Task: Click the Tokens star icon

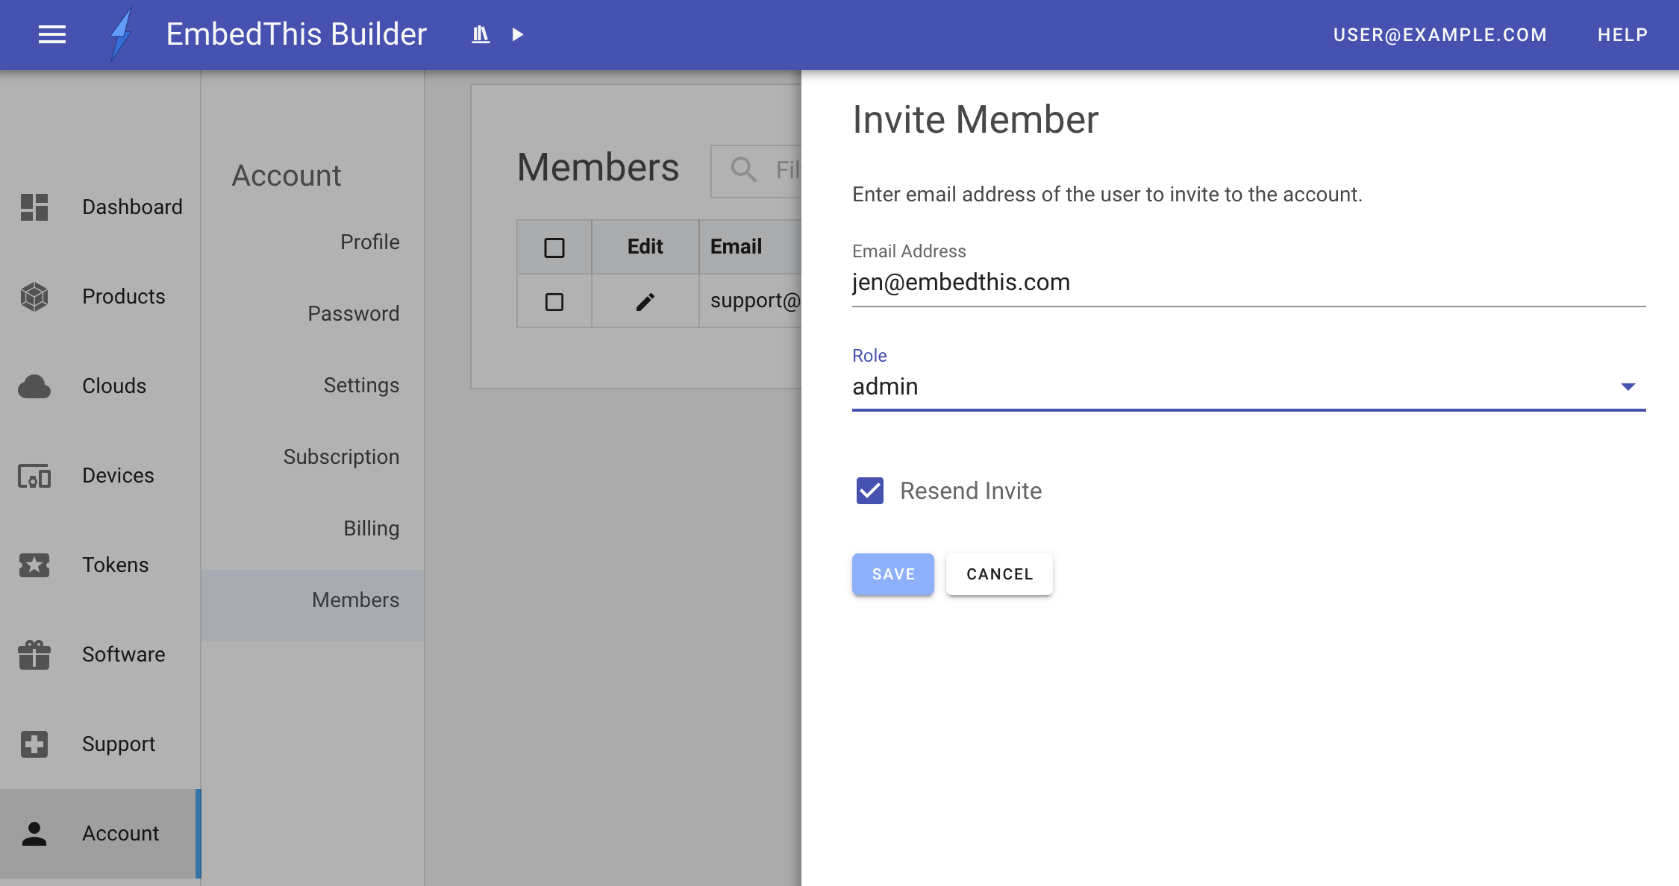Action: (x=34, y=565)
